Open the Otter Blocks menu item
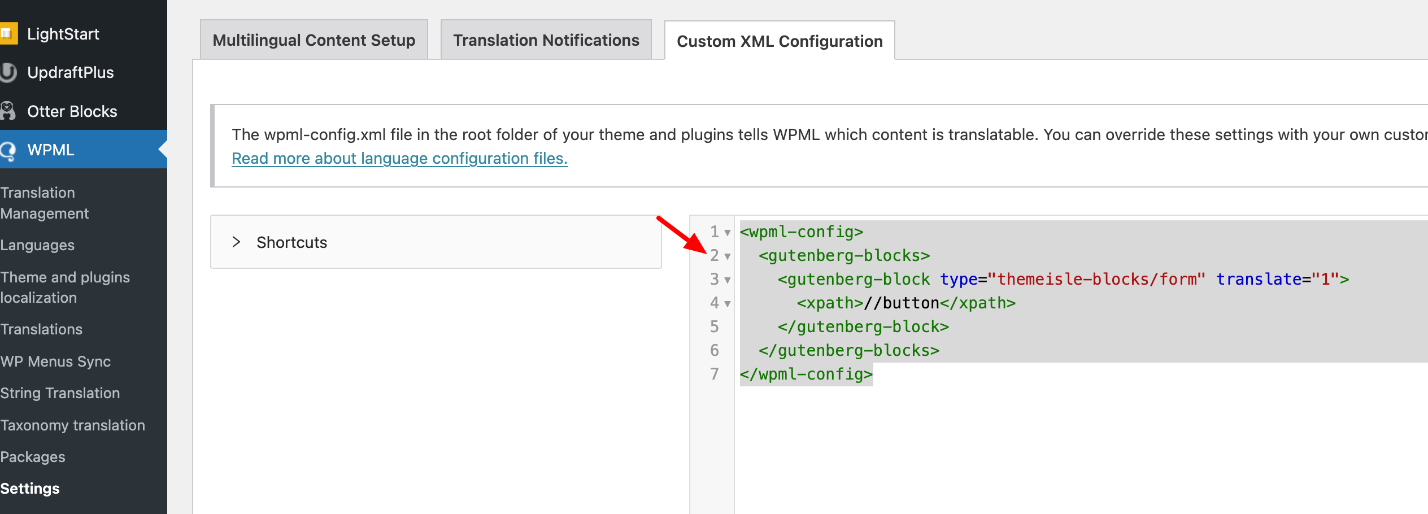 pyautogui.click(x=72, y=111)
